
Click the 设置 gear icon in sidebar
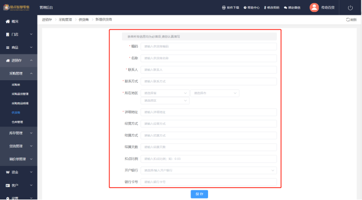click(8, 198)
